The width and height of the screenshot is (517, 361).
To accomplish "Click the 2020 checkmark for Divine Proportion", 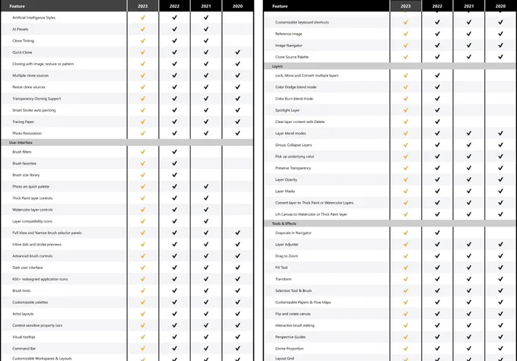I will coord(500,348).
